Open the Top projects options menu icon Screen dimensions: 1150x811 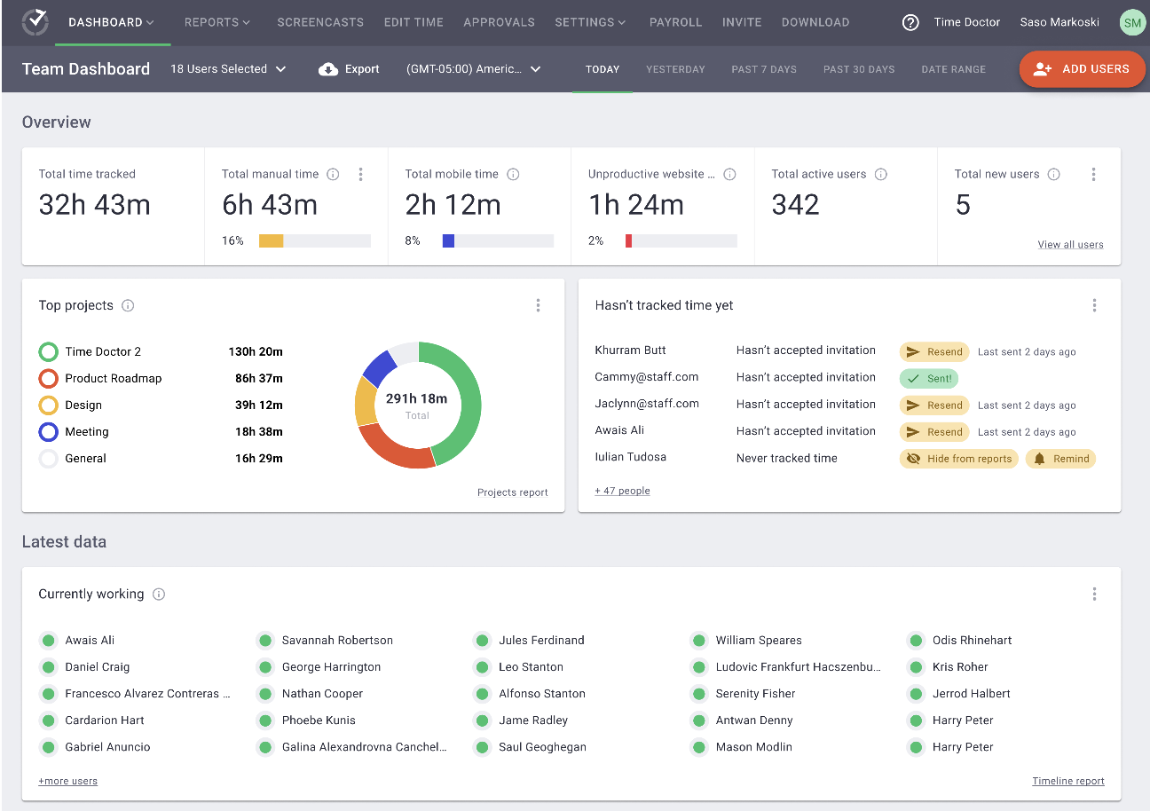pos(538,304)
